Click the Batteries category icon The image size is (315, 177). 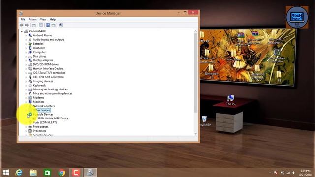pyautogui.click(x=30, y=44)
